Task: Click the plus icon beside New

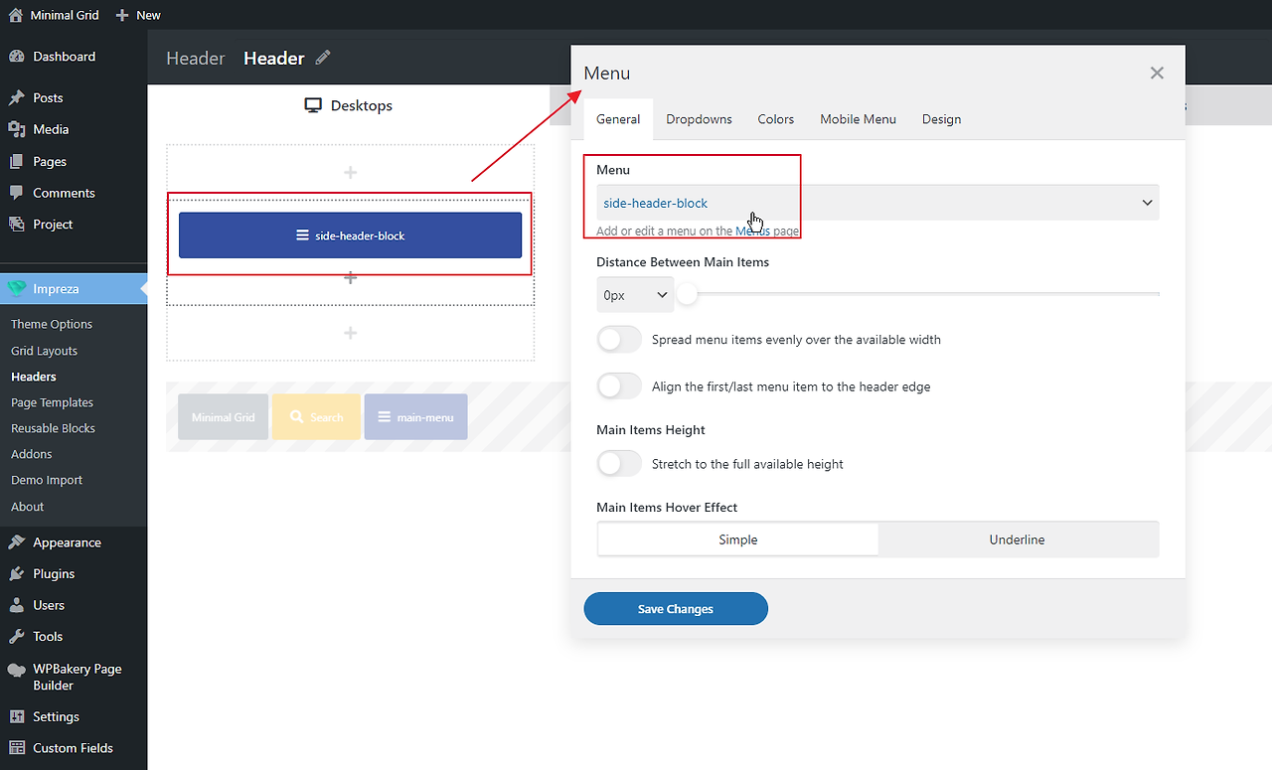Action: 122,15
